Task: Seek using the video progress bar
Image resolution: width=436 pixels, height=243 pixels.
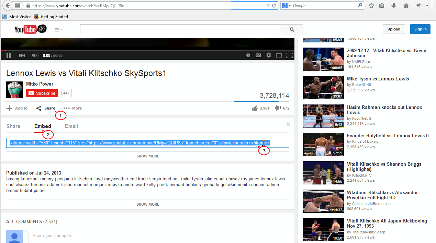Action: point(148,50)
